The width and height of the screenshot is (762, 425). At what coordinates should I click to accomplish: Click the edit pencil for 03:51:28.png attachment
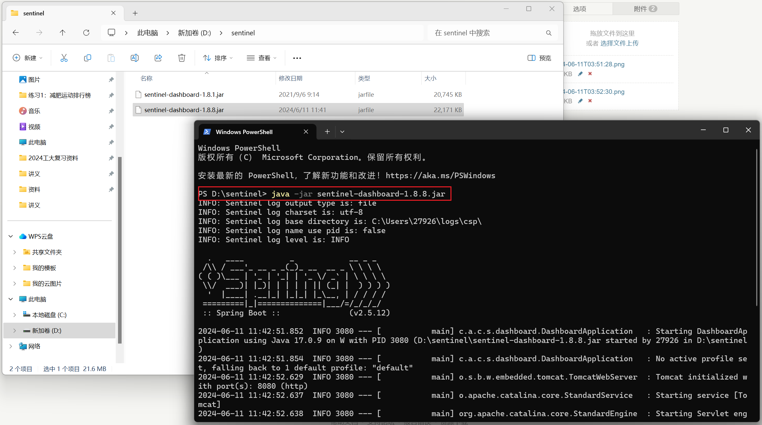580,74
